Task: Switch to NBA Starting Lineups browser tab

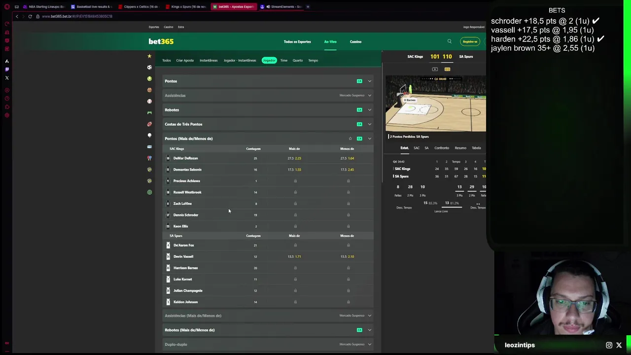Action: click(x=44, y=6)
